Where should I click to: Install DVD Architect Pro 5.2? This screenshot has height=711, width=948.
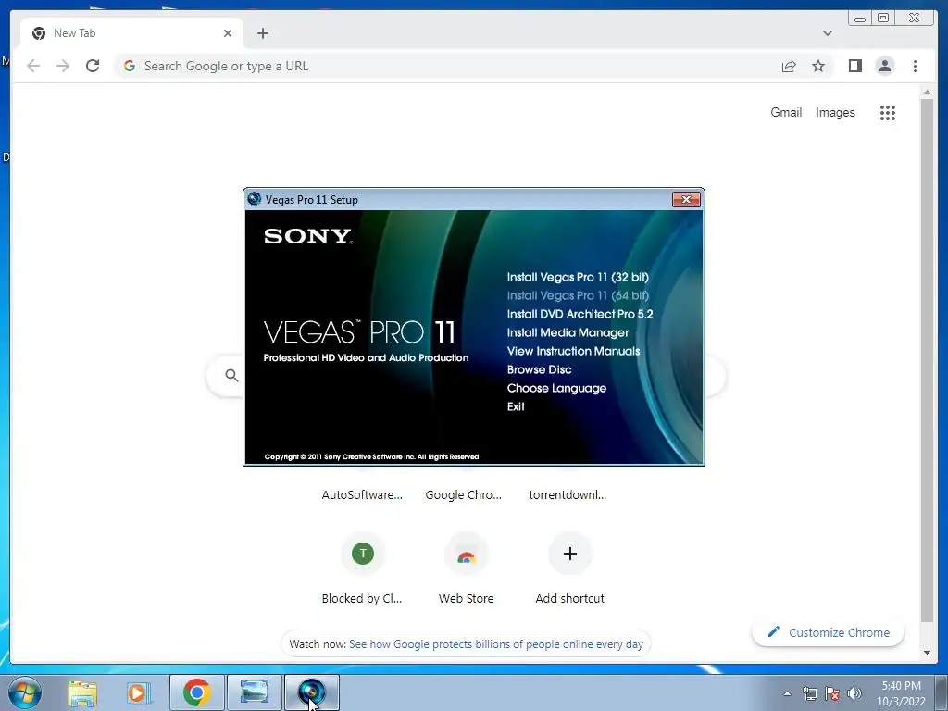click(580, 314)
